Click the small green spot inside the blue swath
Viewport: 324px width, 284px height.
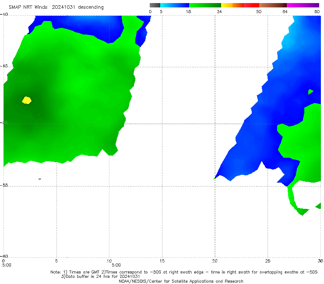pyautogui.click(x=310, y=92)
